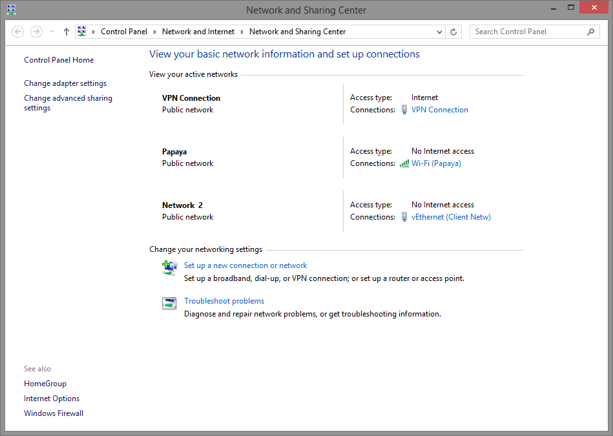Select the Network 2 name text

pyautogui.click(x=183, y=205)
